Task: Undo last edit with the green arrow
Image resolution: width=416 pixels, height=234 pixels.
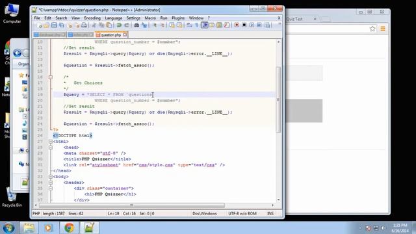Action: click(119, 25)
